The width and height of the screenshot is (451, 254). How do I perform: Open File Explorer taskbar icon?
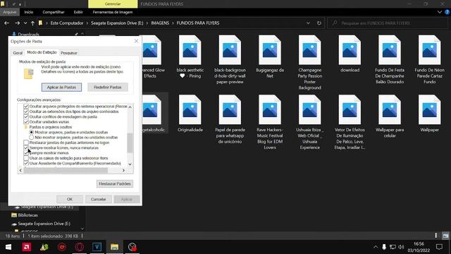114,247
